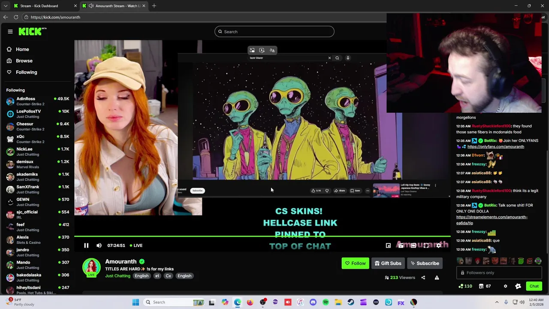Screen dimensions: 549x309
Task: Create a clip of the stream
Action: [x=401, y=245]
